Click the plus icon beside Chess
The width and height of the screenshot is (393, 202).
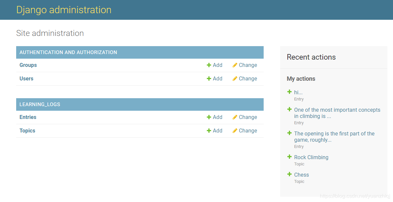(289, 174)
